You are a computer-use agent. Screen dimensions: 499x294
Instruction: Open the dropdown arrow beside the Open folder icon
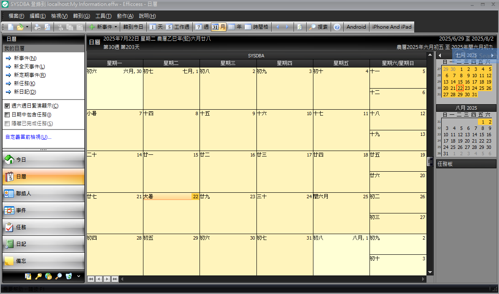[27, 27]
